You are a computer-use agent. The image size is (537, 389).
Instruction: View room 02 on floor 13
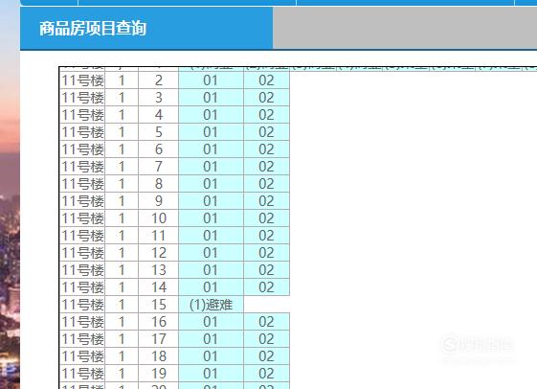(x=266, y=270)
